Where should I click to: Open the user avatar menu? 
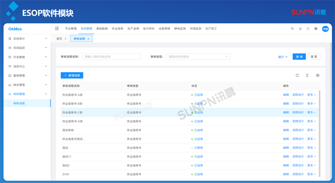pyautogui.click(x=325, y=29)
